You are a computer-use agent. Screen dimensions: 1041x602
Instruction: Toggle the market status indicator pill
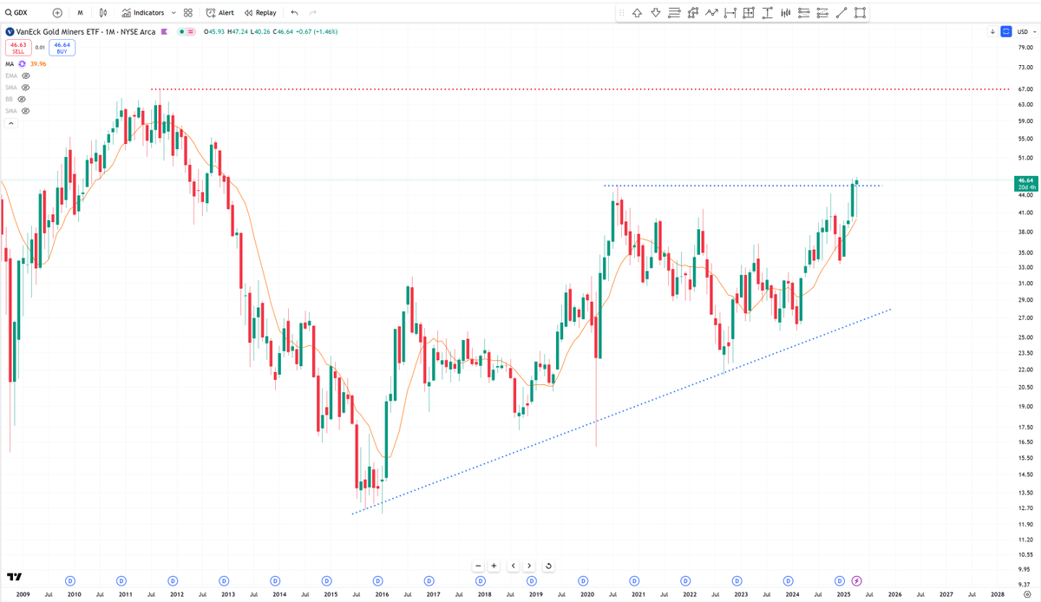187,31
